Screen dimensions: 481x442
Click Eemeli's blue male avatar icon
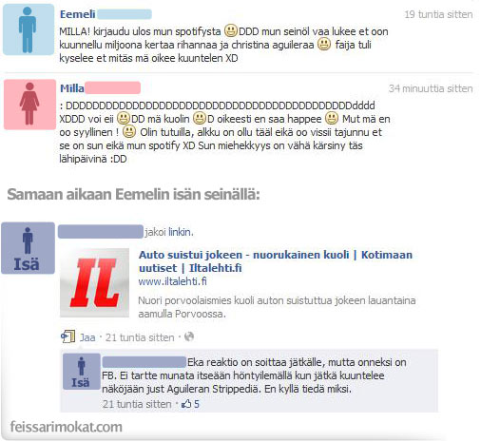pos(29,29)
